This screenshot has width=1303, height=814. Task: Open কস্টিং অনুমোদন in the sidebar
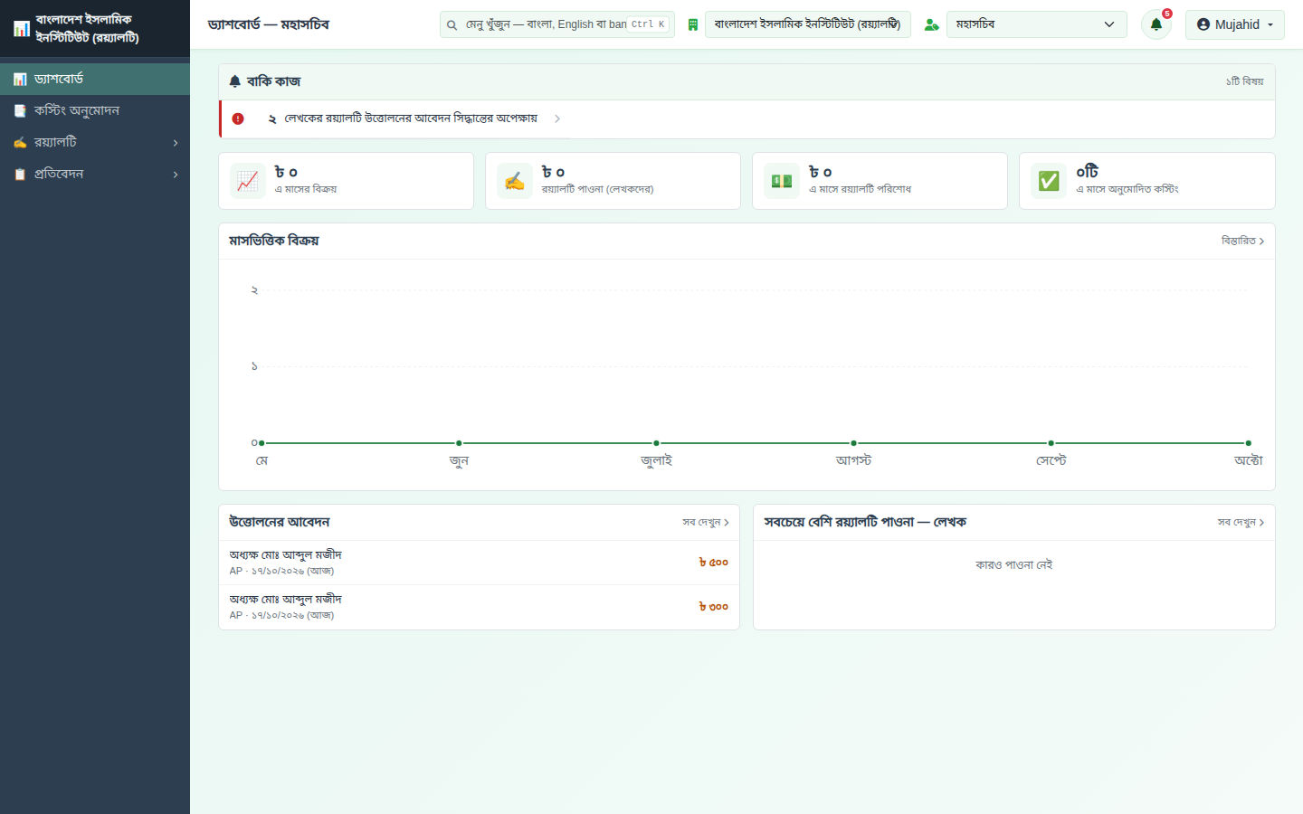tap(95, 110)
